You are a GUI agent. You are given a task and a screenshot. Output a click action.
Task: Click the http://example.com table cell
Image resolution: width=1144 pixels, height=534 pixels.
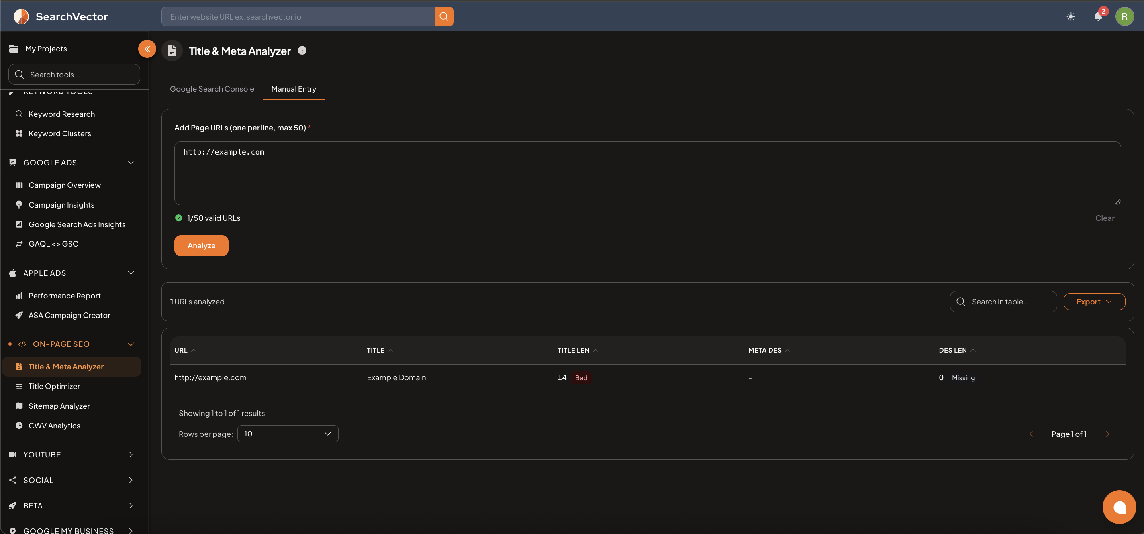point(210,378)
